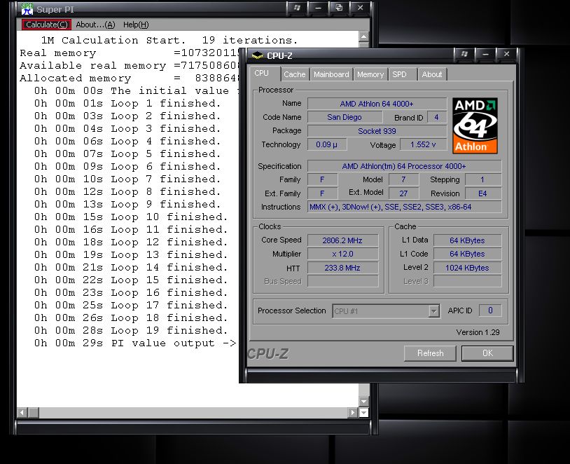Click the 'Loop 19 finished.' line
Image resolution: width=570 pixels, height=464 pixels.
coord(131,330)
